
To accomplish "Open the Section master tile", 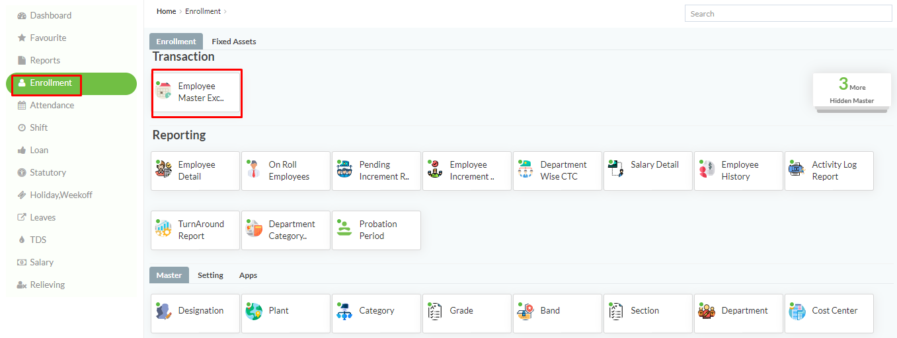I will click(648, 314).
